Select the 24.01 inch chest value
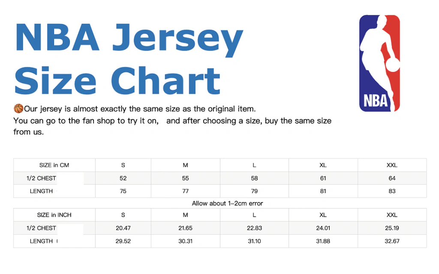This screenshot has height=274, width=439. pyautogui.click(x=323, y=228)
